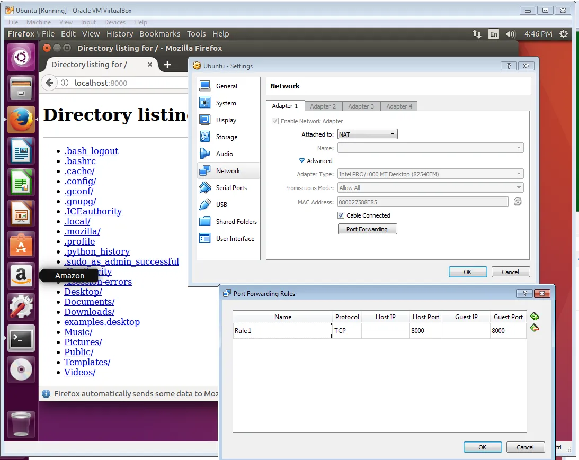Open the Ubuntu network indicator
Image resolution: width=579 pixels, height=460 pixels.
click(476, 34)
